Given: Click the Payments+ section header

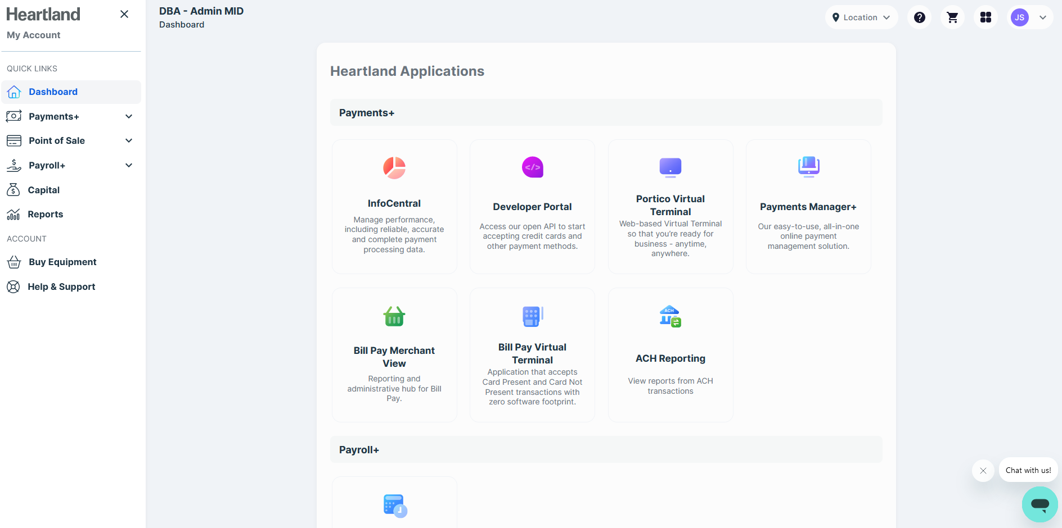Looking at the screenshot, I should 606,112.
